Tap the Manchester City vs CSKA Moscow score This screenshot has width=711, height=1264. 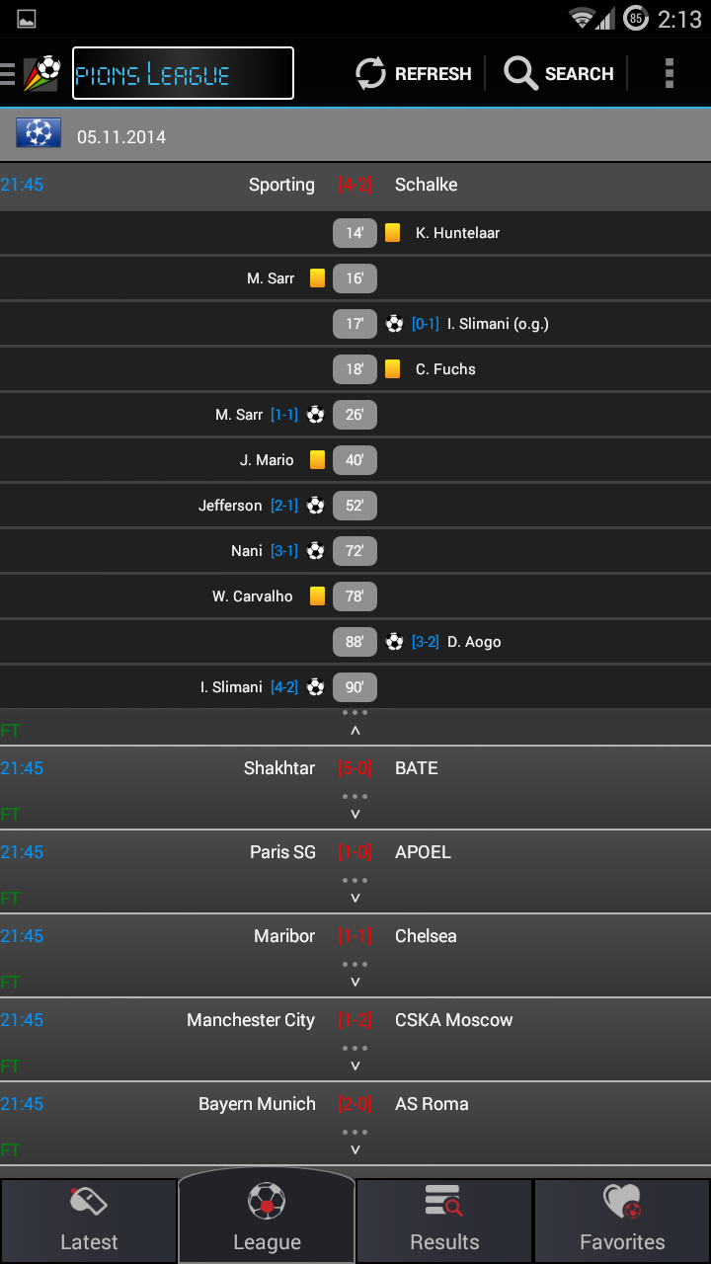tap(355, 1019)
